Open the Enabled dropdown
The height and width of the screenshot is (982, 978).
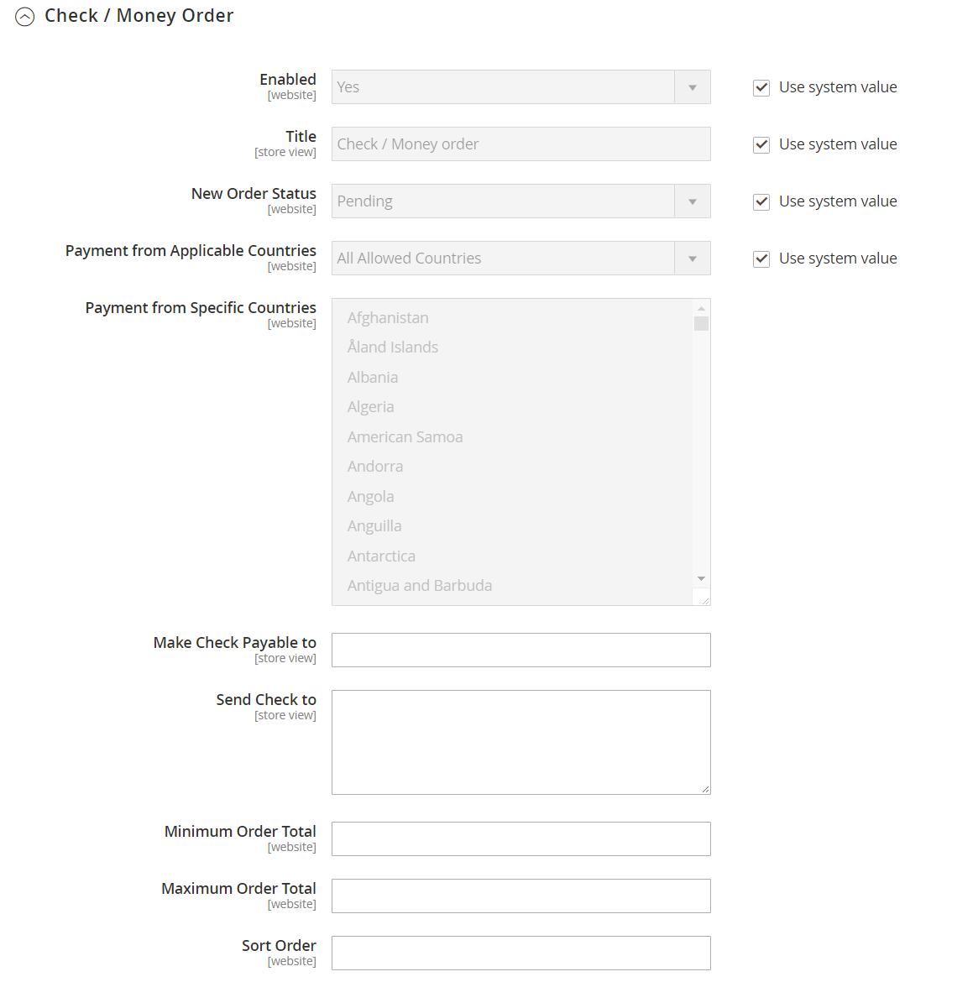pos(520,87)
